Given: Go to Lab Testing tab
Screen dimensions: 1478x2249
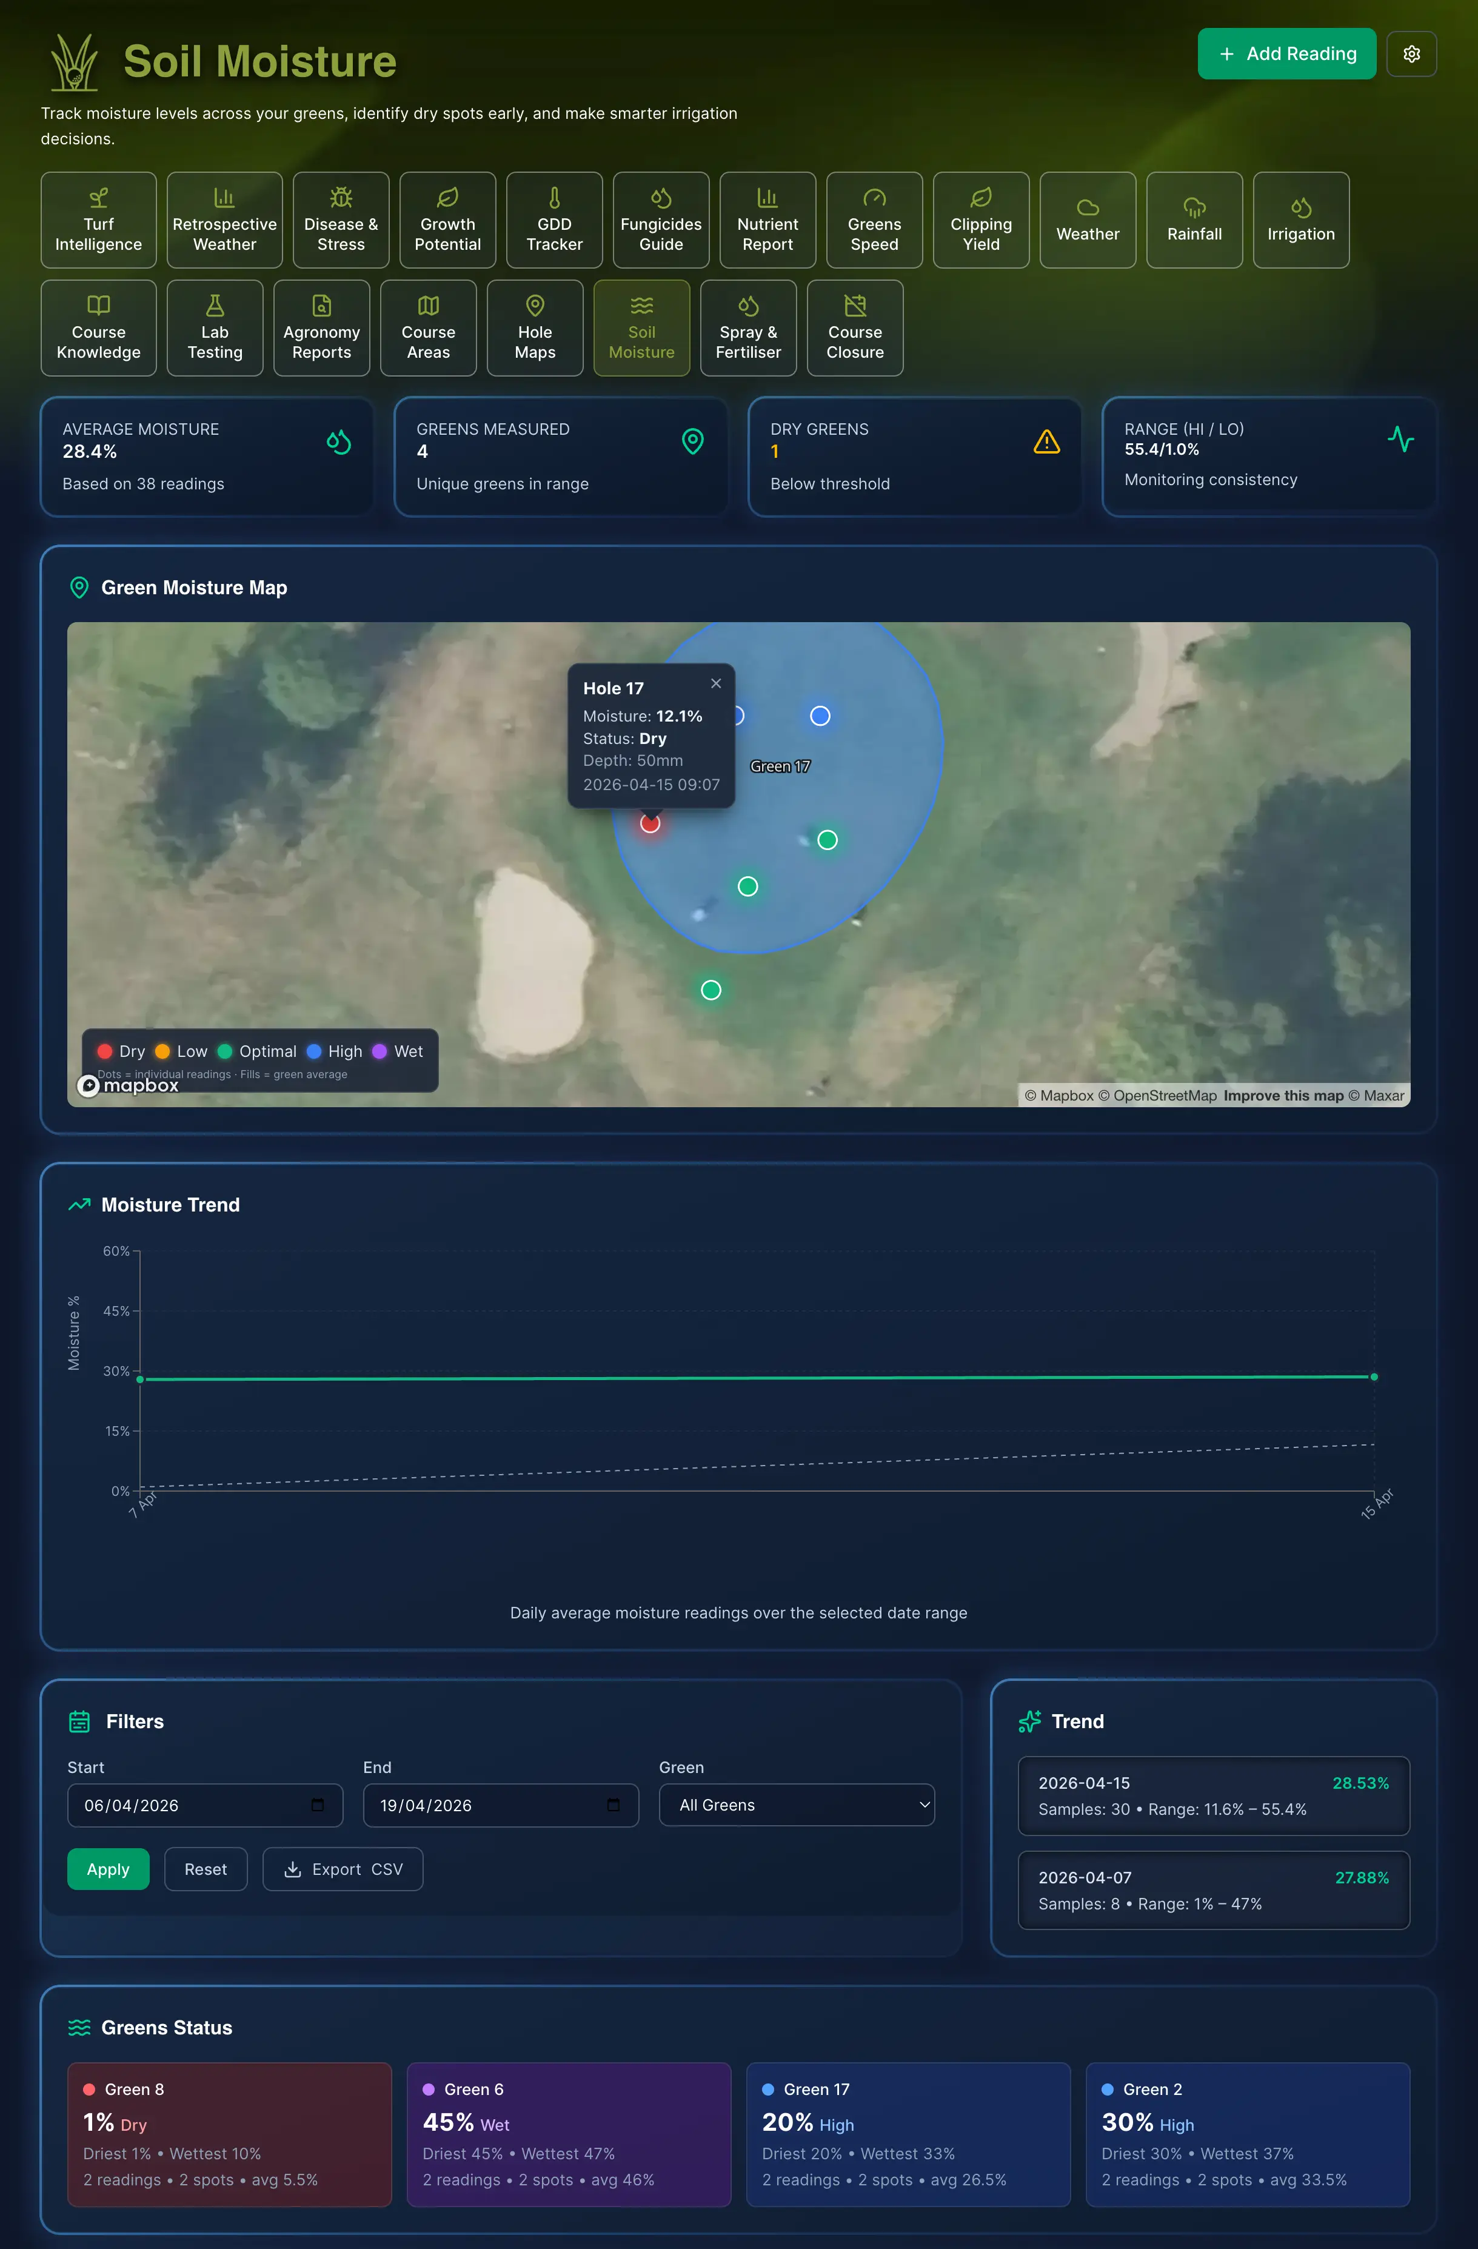Looking at the screenshot, I should click(215, 328).
